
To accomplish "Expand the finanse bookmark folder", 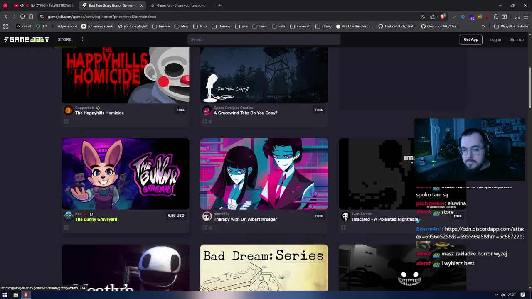I will coord(161,26).
